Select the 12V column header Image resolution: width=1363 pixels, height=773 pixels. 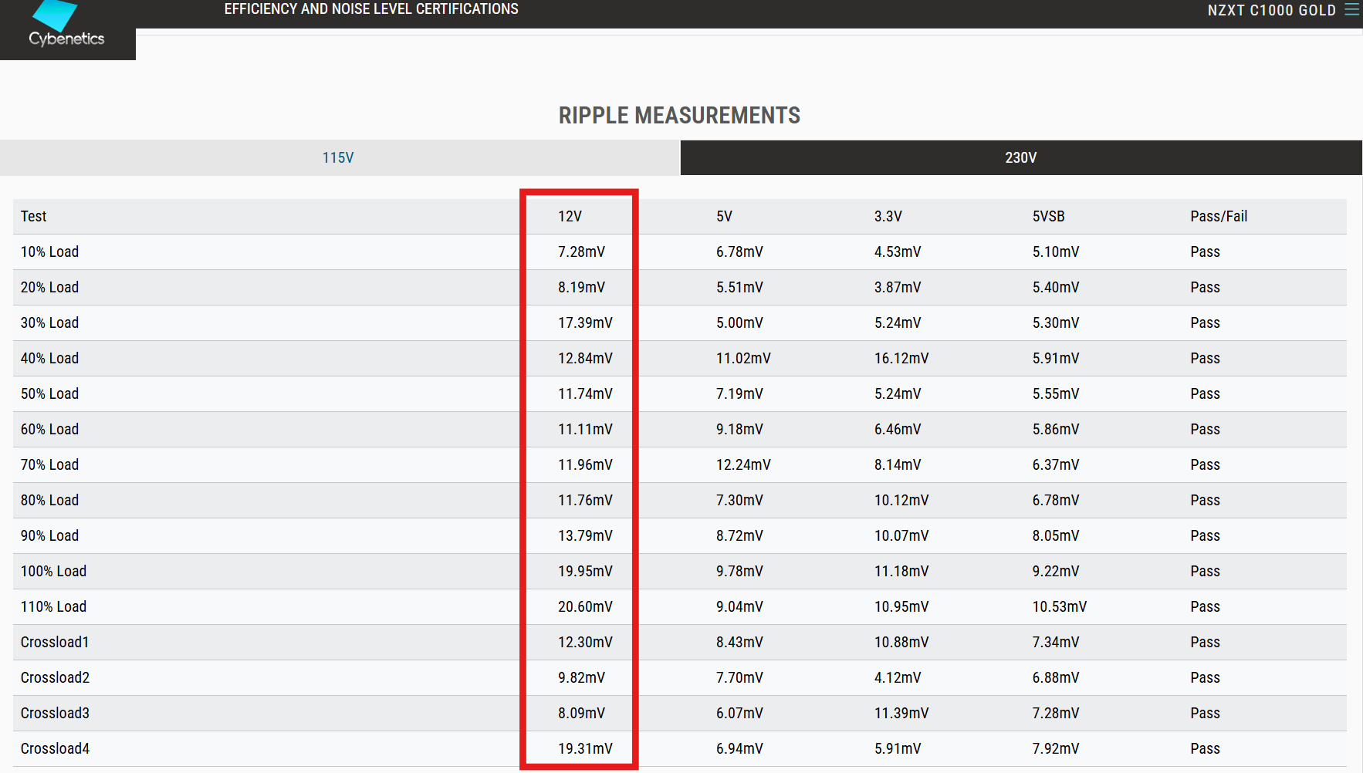pos(570,217)
